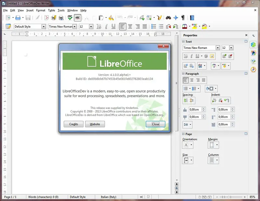Open the toolbar font name dropdown

coord(75,27)
